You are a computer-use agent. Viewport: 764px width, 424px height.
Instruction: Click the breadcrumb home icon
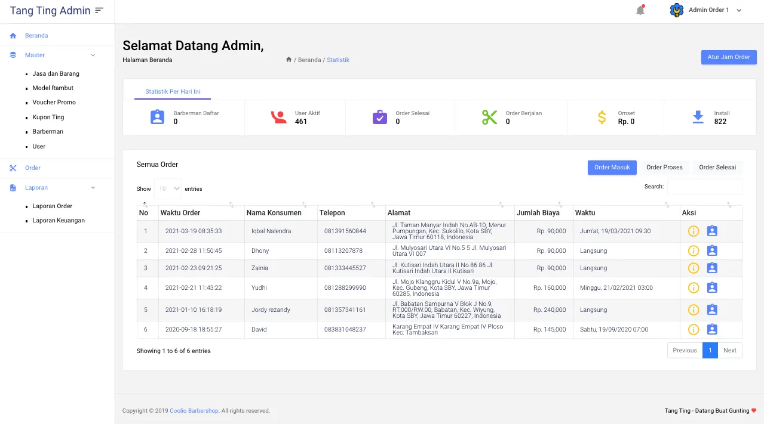[x=289, y=60]
